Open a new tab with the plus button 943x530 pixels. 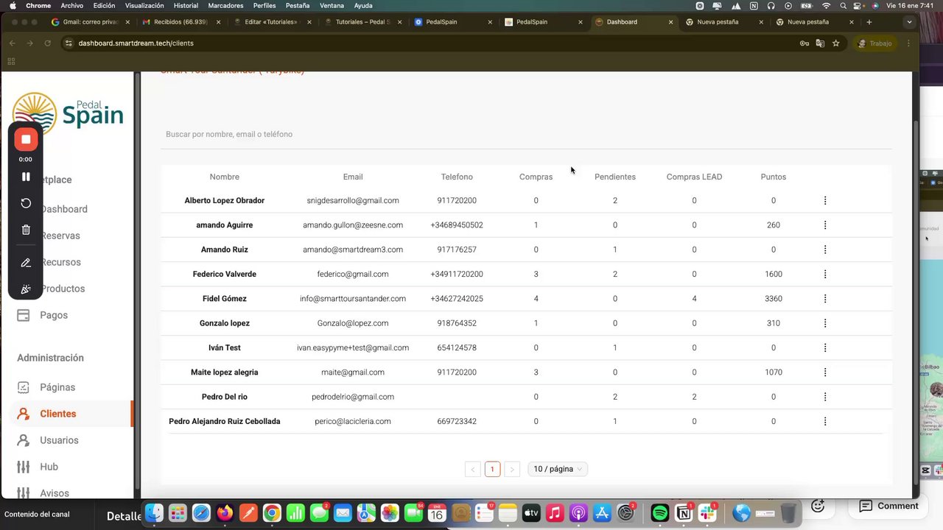click(x=869, y=22)
